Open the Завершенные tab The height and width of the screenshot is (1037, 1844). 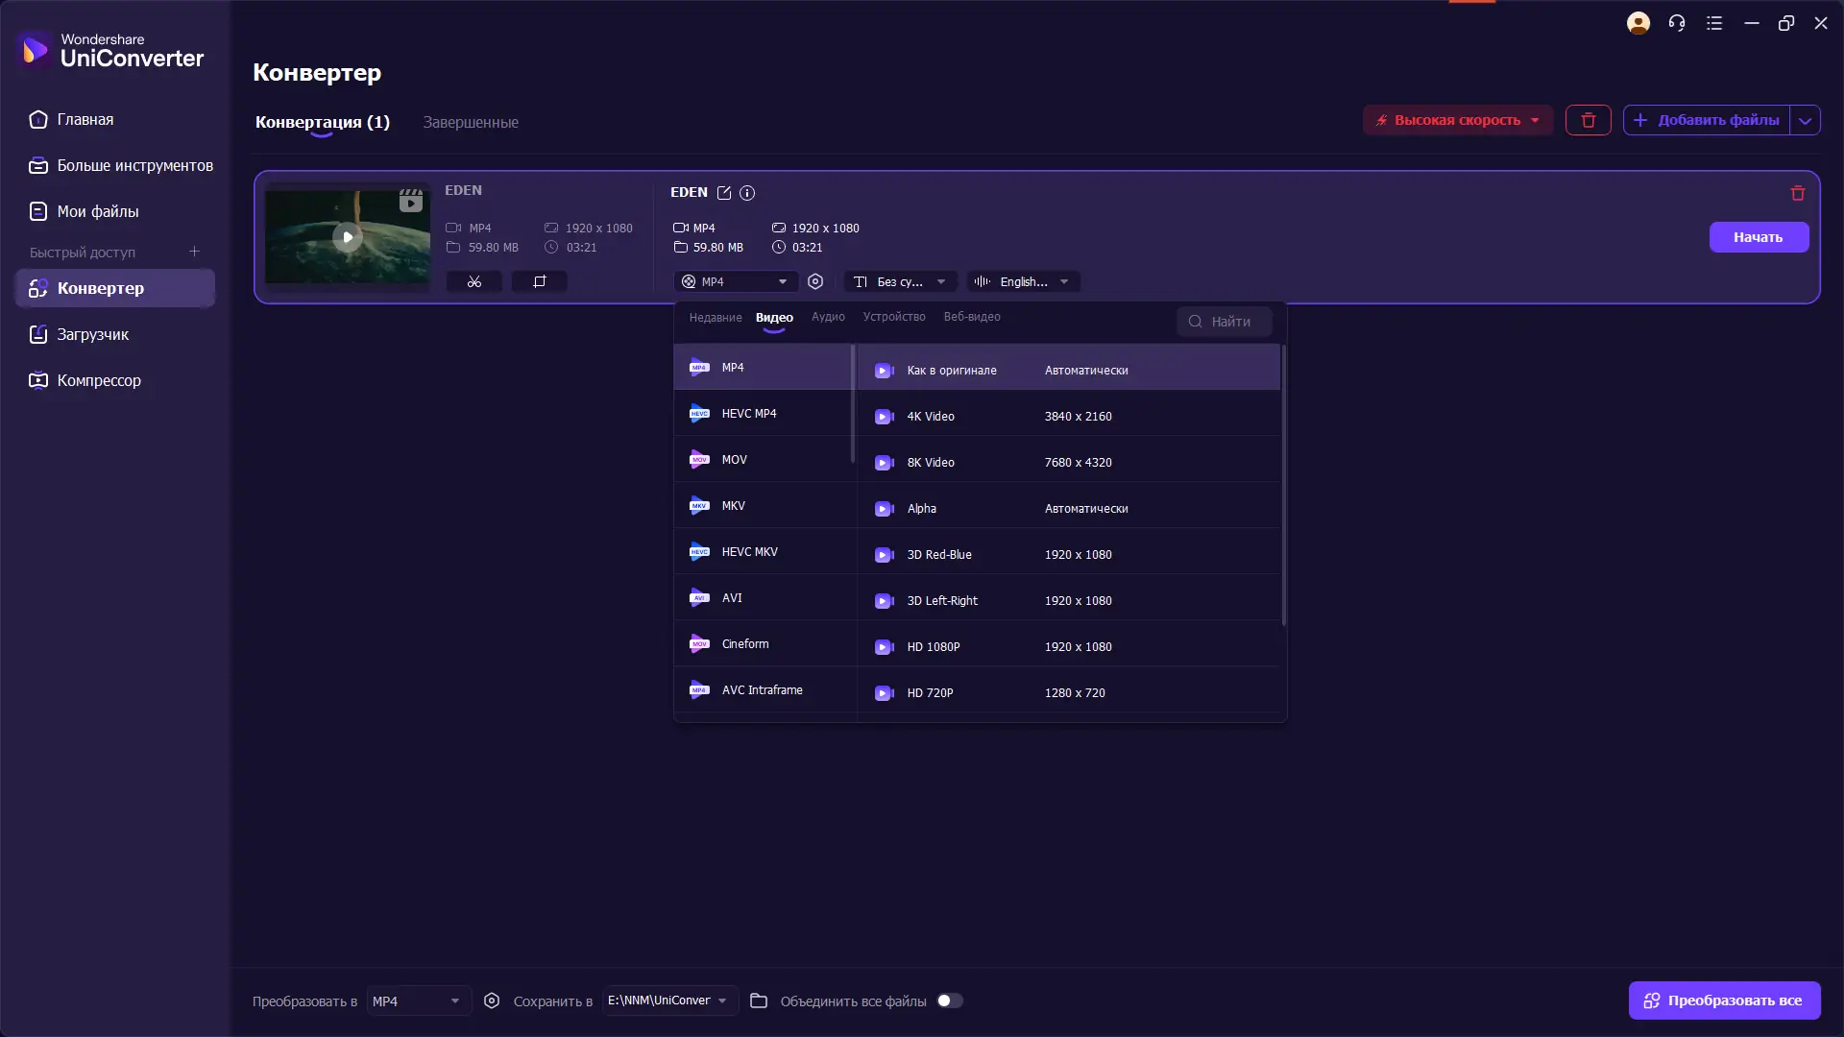[471, 122]
